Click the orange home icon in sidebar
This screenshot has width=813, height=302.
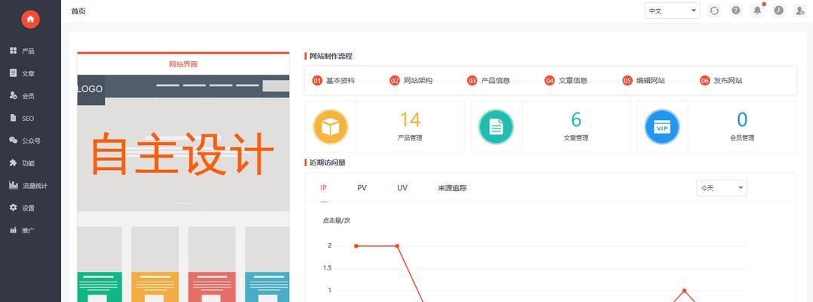(x=30, y=19)
